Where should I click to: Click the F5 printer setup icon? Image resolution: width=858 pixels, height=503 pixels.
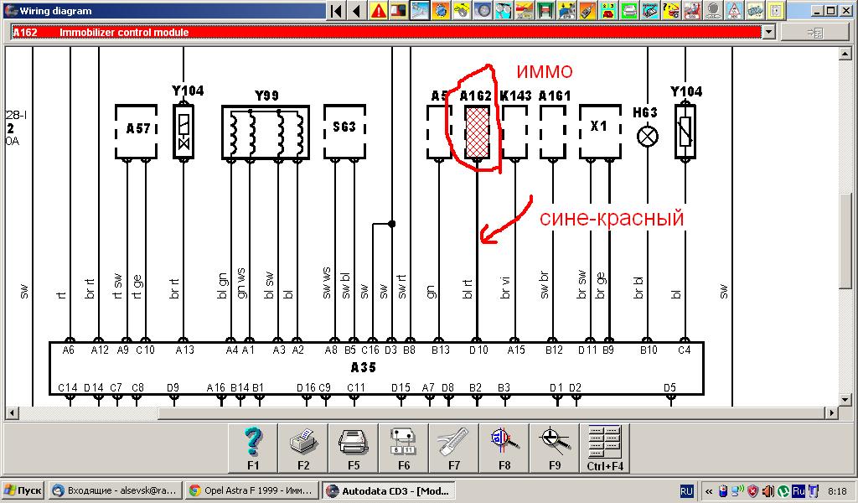coord(354,449)
